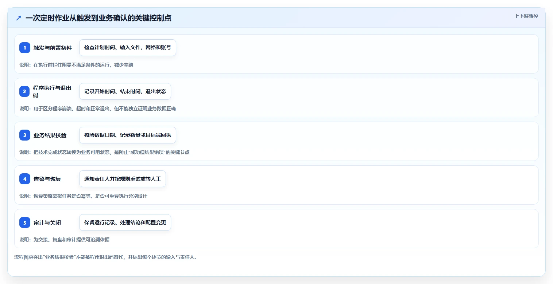Click the heading 一次定时作业从触发到业务确认的关键控制点

pyautogui.click(x=98, y=18)
